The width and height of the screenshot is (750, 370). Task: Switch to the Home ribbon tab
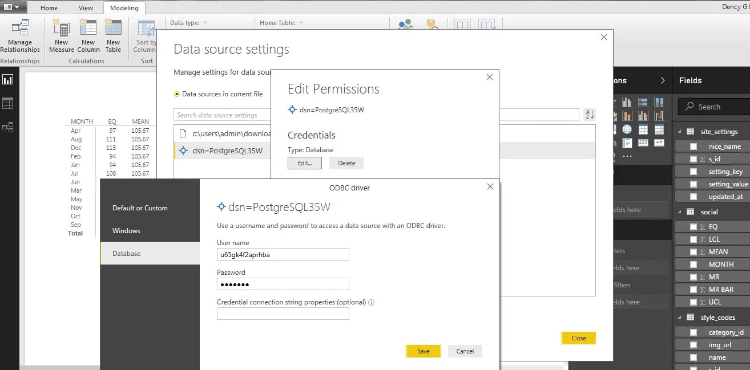point(49,8)
